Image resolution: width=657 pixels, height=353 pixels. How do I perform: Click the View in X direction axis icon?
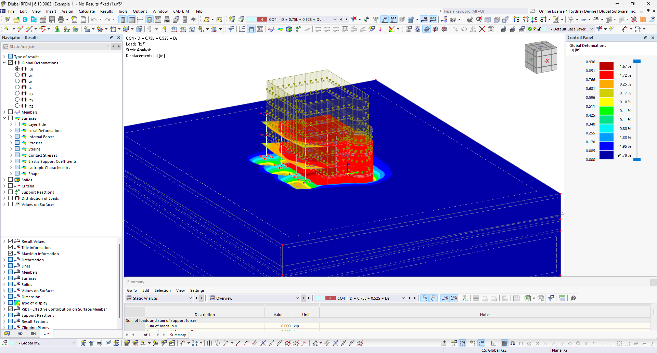pos(516,19)
